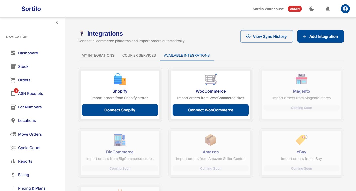The width and height of the screenshot is (356, 191).
Task: Click the ADMIN badge
Action: click(x=295, y=9)
